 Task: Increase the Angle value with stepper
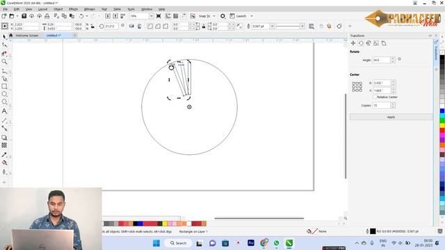tap(393, 58)
